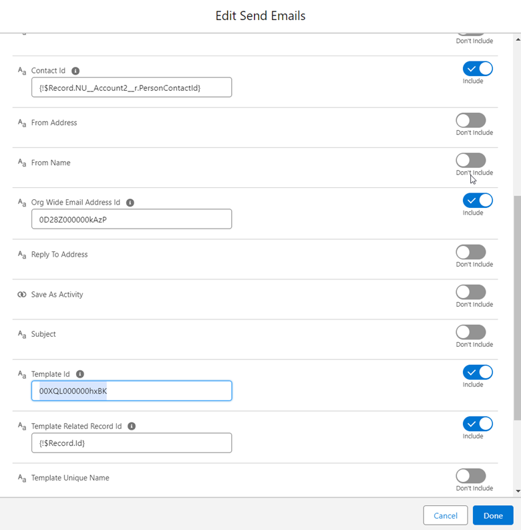
Task: Click the text type icon beside Reply To Address
Action: 22,255
